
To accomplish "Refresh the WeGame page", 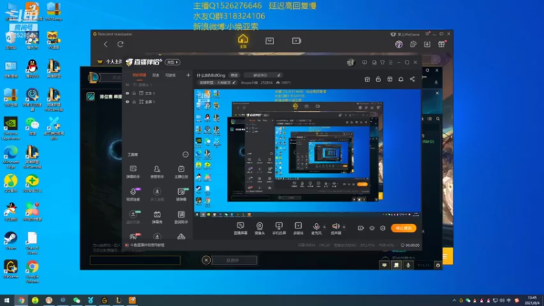I will tap(120, 44).
